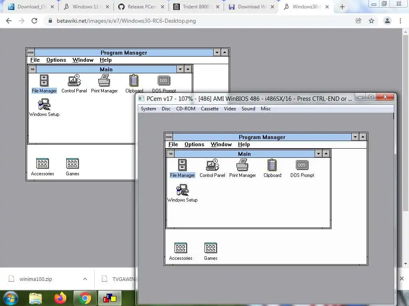Screen dimensions: 409x306
Task: Click Control Panel icon in browser image
Action: [74, 84]
